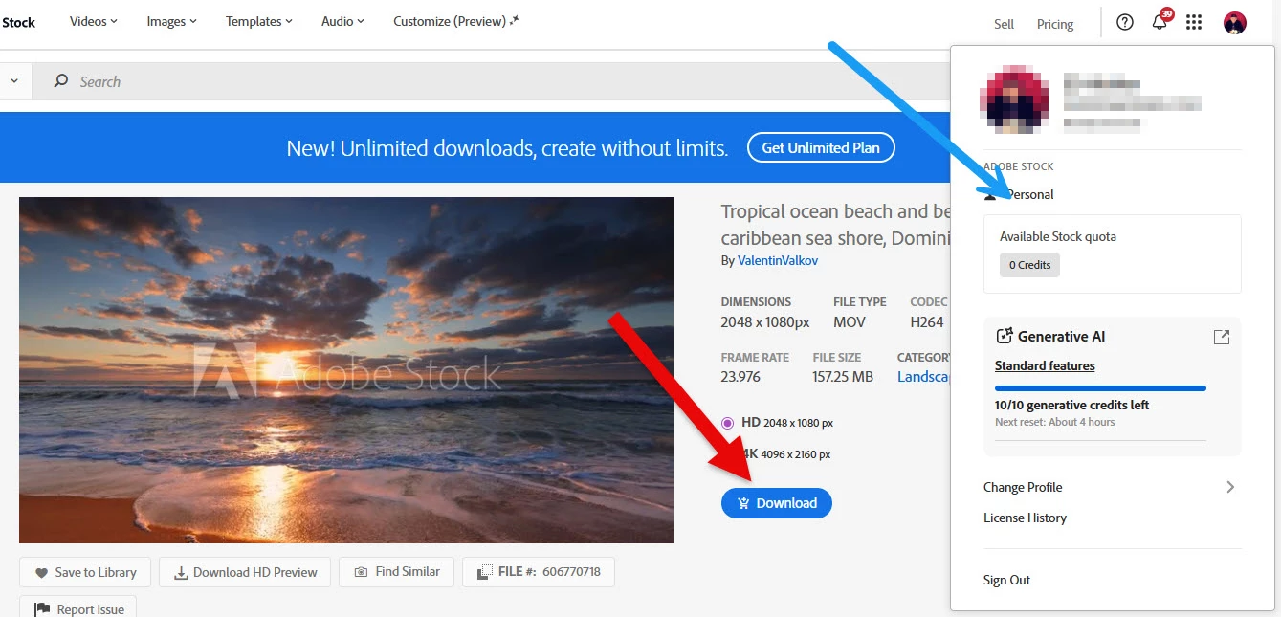The height and width of the screenshot is (617, 1281).
Task: Click Save to Library button
Action: coord(85,572)
